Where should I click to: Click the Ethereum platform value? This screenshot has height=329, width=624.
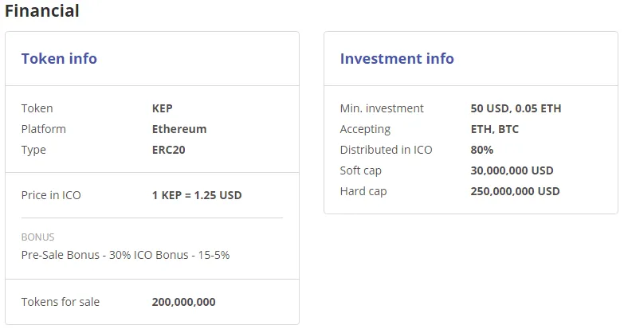point(179,129)
